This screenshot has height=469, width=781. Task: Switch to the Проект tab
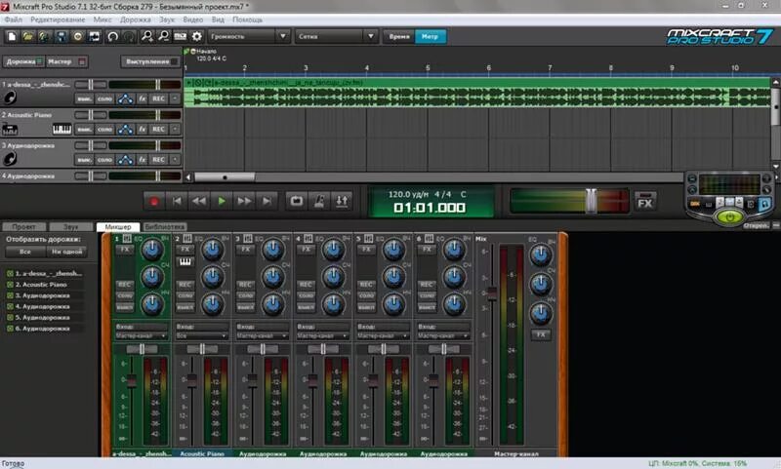23,227
